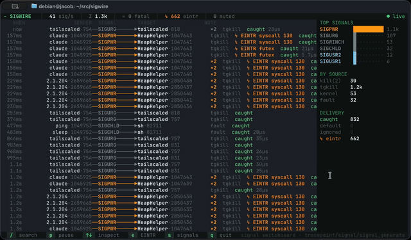
Task: Click tgkill source row showing 1.2k
Action: pos(341,87)
